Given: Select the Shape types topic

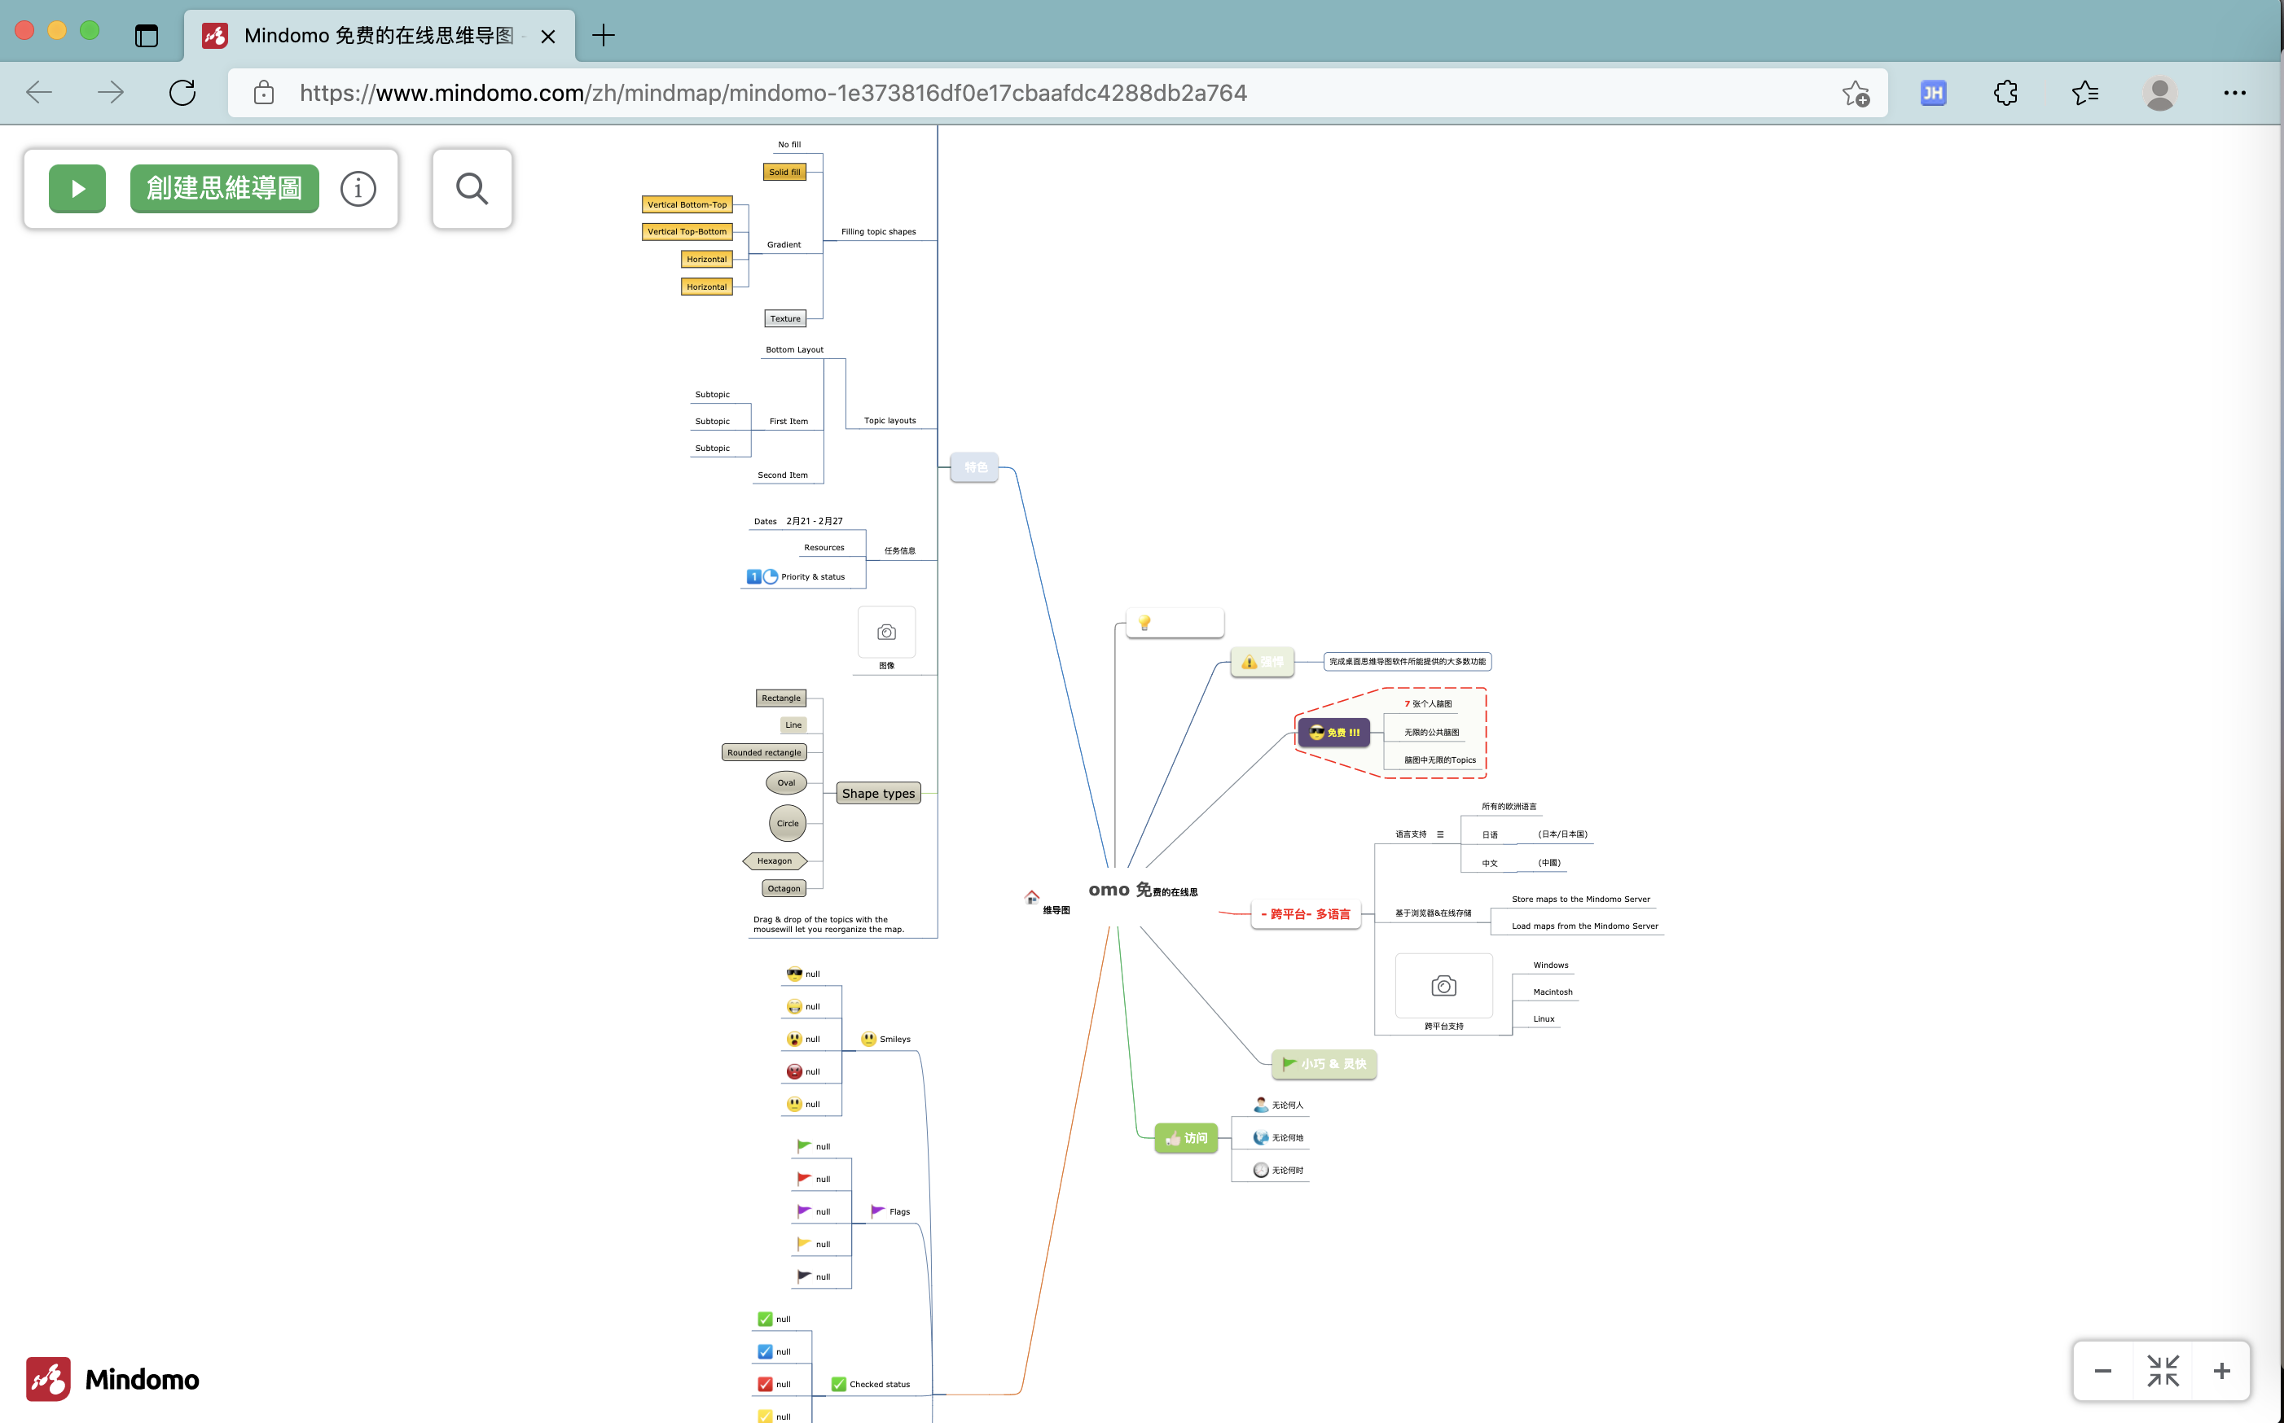Looking at the screenshot, I should (878, 794).
